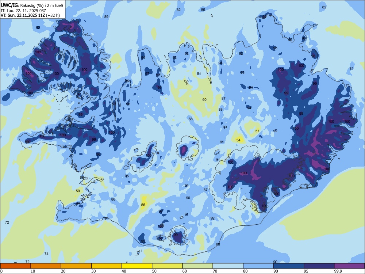The height and width of the screenshot is (274, 365).
Task: Pick the purple legend block above 99.9
Action: (x=349, y=266)
